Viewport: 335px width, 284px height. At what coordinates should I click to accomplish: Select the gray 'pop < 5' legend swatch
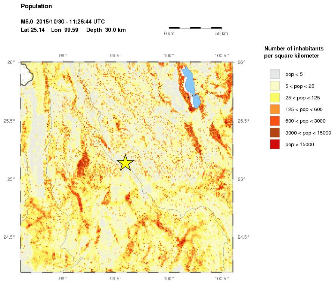[275, 74]
